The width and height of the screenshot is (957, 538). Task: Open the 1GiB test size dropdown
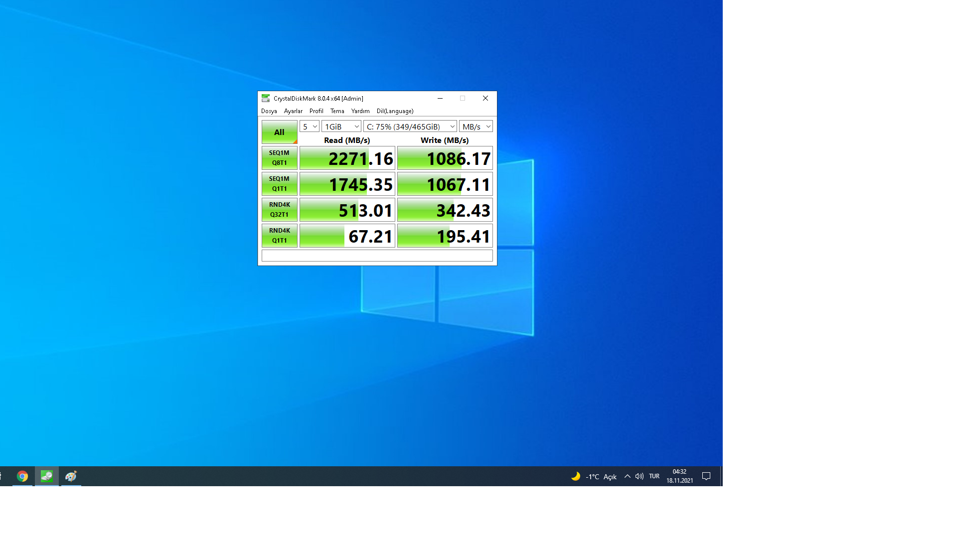tap(341, 127)
